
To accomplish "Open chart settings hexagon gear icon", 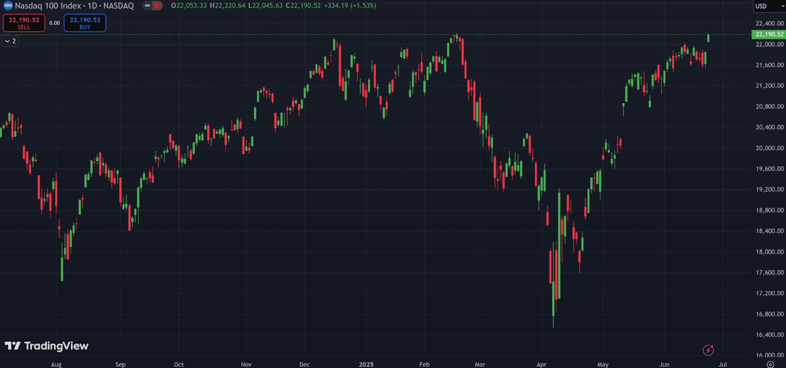I will click(x=770, y=364).
